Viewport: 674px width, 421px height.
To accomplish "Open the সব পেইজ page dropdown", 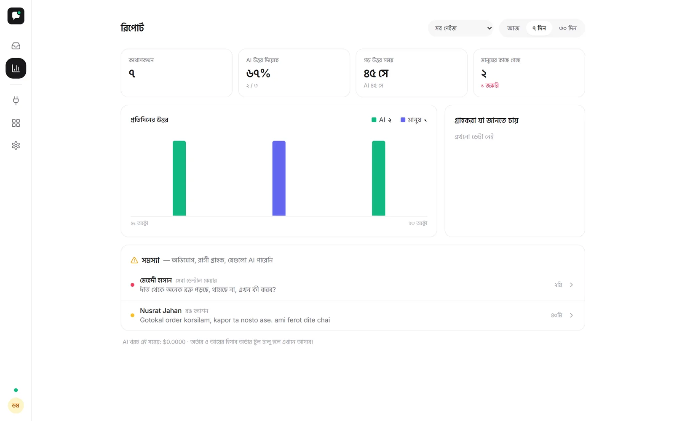I will [x=460, y=28].
